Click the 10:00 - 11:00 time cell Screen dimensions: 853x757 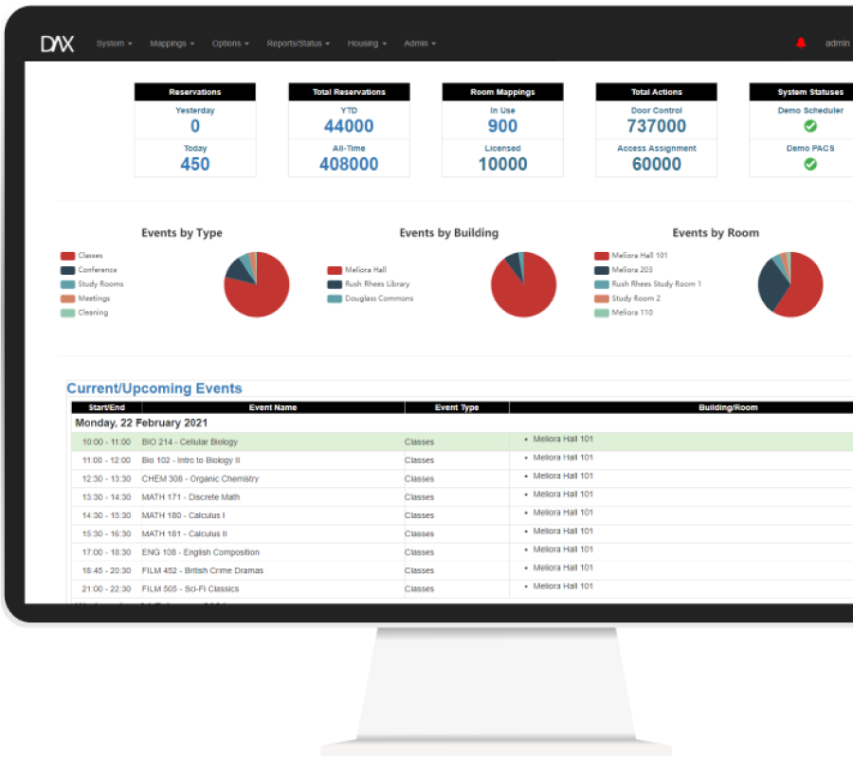[106, 442]
